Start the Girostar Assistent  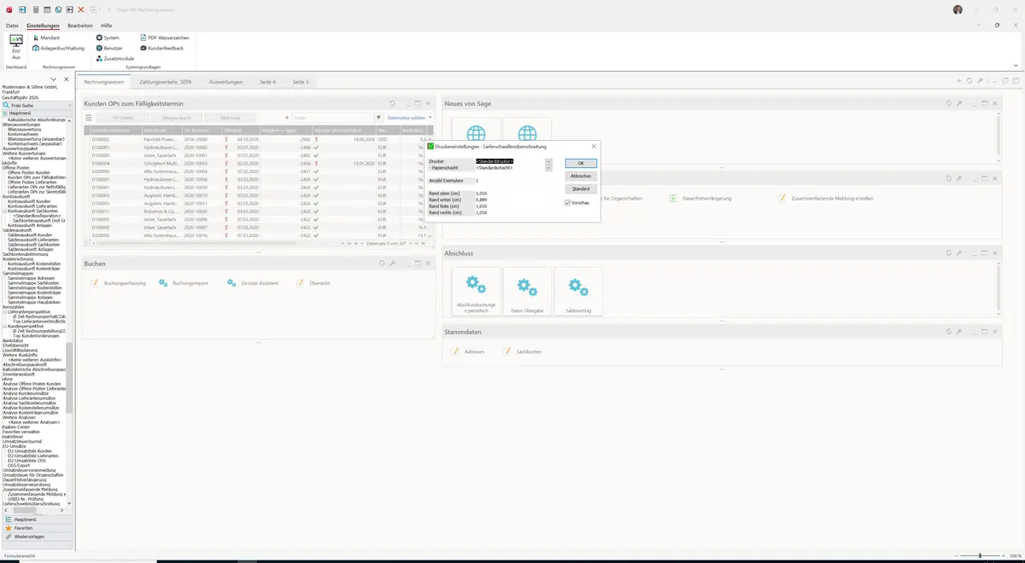point(253,282)
